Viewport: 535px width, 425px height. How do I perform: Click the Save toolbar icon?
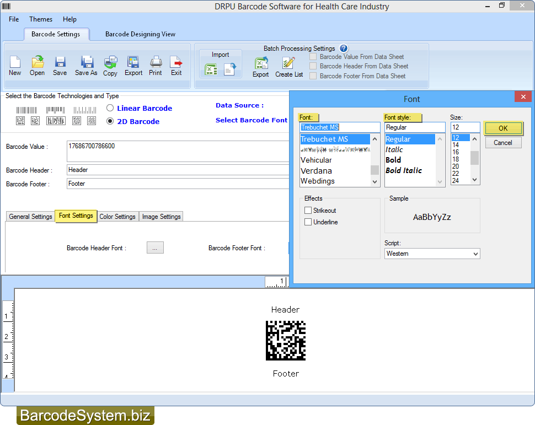(x=60, y=62)
